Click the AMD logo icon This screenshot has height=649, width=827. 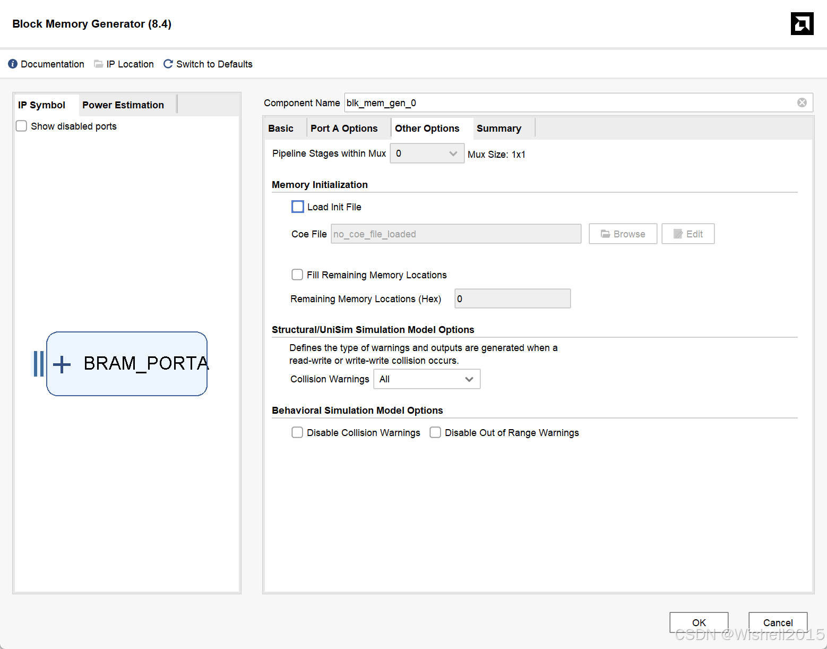coord(802,23)
